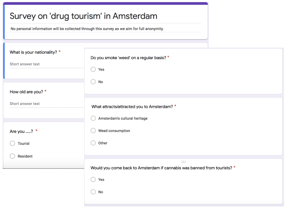The width and height of the screenshot is (289, 214).
Task: Choose the Weed consumption option
Action: point(93,131)
